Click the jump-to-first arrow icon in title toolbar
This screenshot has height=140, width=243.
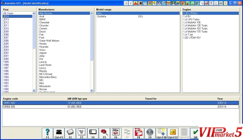pos(126,3)
